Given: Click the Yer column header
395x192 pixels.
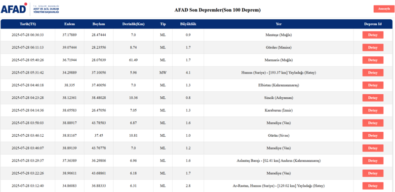Looking at the screenshot, I should point(278,24).
